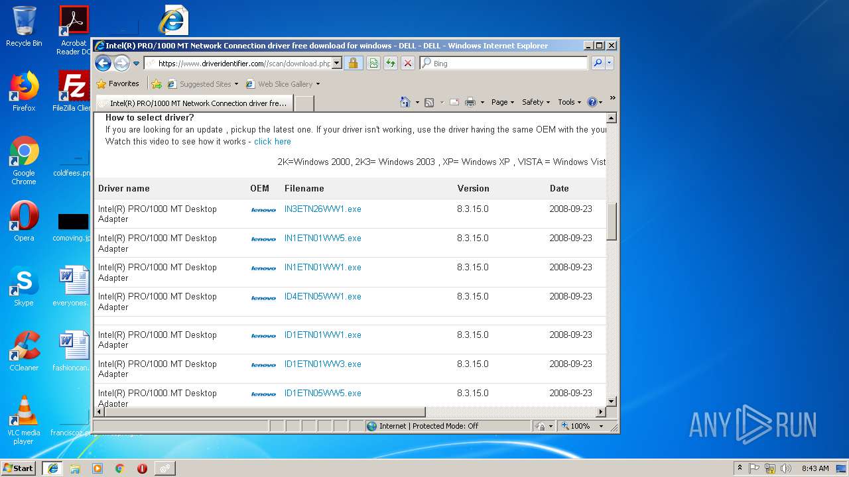This screenshot has height=477, width=849.
Task: Open Chrome from the taskbar
Action: pos(119,468)
